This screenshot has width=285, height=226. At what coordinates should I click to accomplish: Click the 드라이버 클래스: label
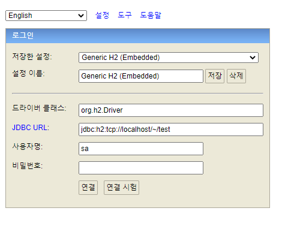click(39, 108)
